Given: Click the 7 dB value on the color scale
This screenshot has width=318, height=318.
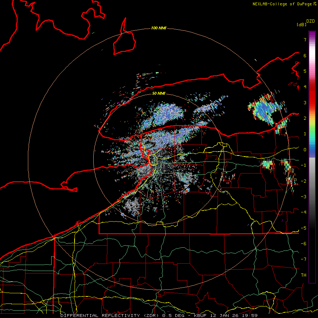Looking at the screenshot, I should coord(305,40).
